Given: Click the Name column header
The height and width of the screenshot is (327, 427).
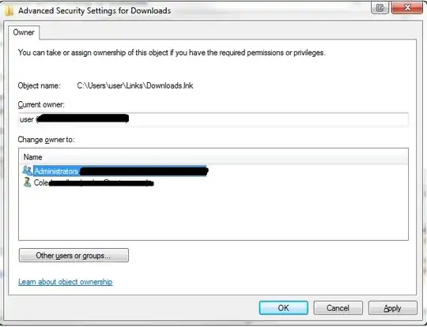Looking at the screenshot, I should (x=33, y=157).
